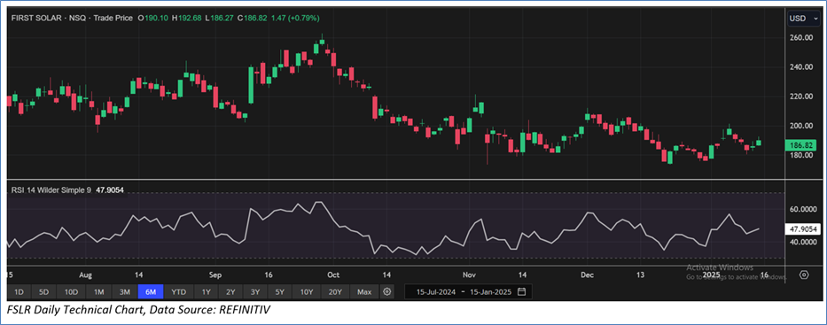
Task: Click the 240.00 price axis label
Action: 800,67
